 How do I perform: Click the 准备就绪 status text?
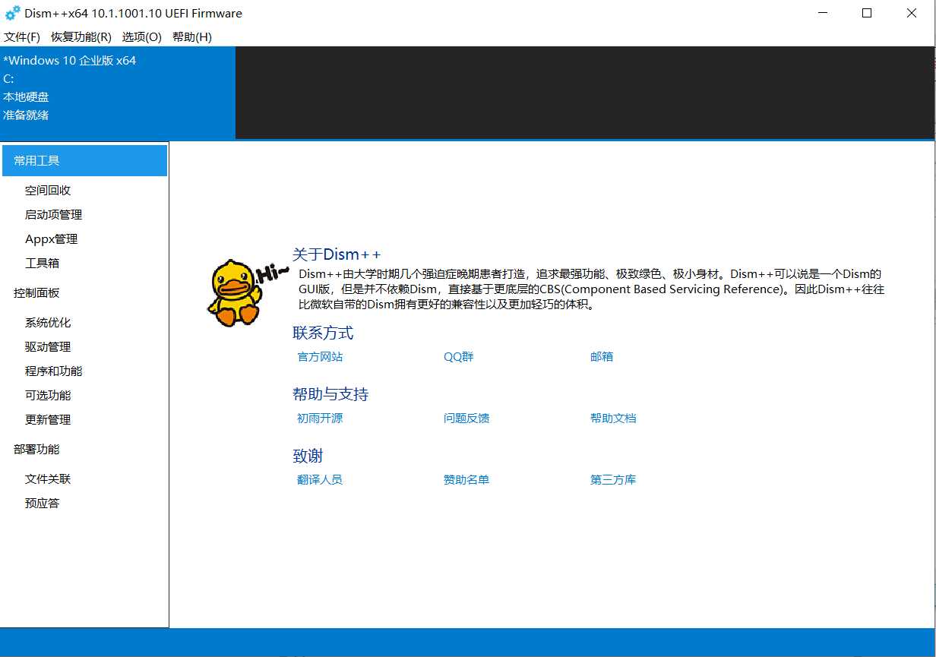coord(26,115)
